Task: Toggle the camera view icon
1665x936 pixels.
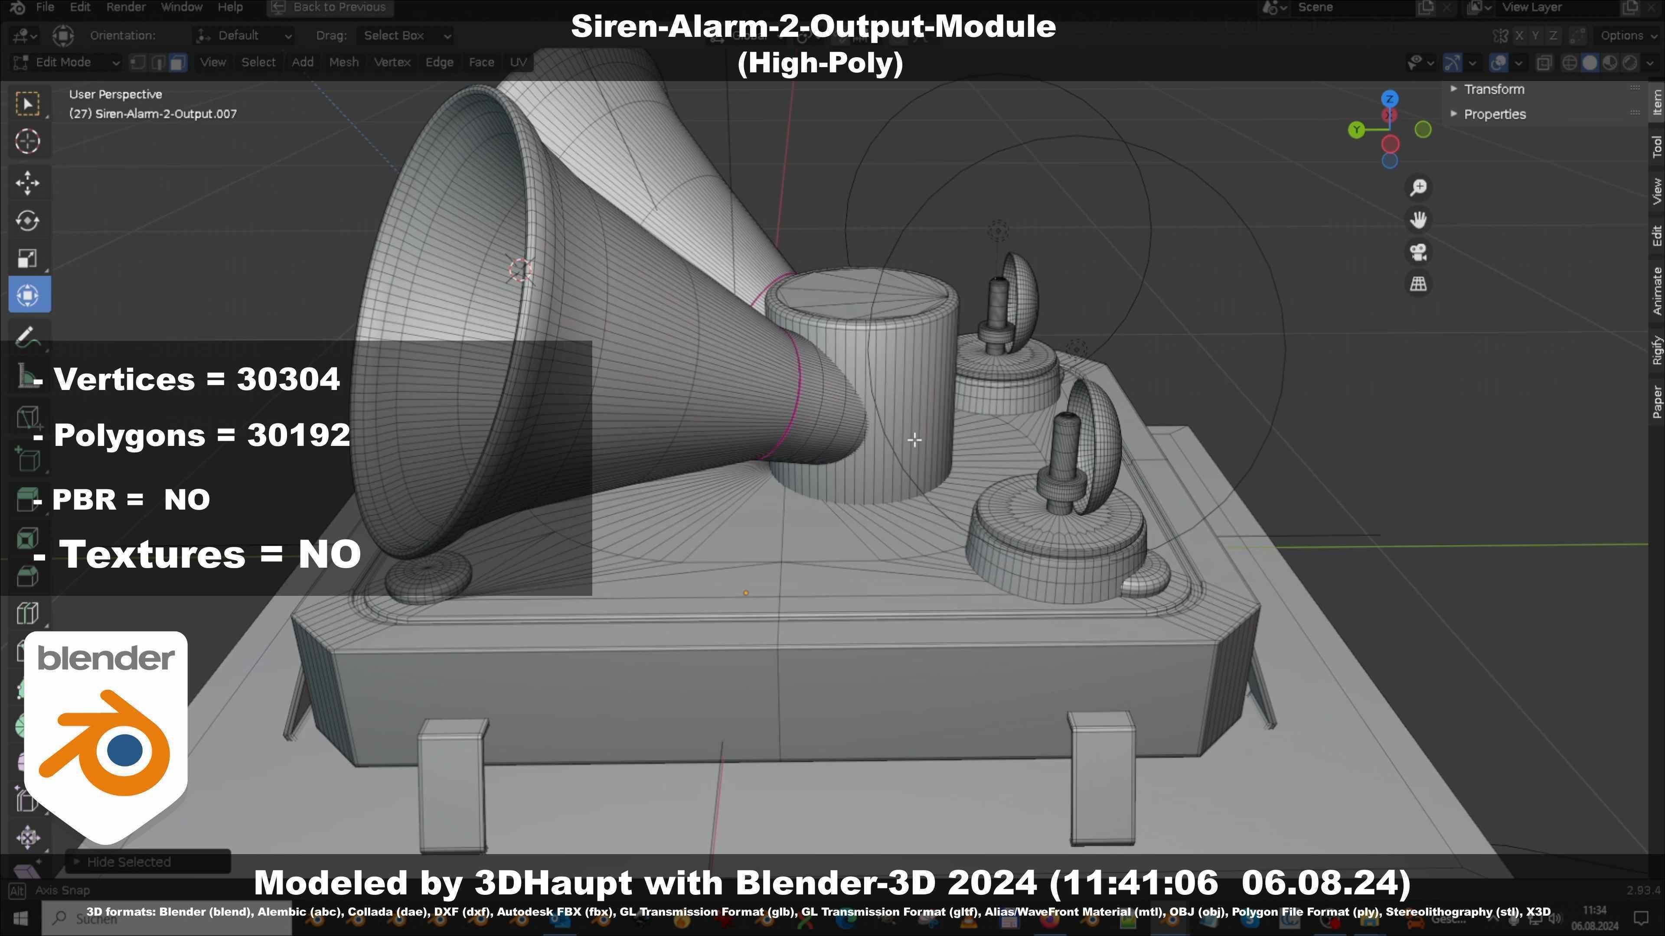Action: click(1419, 252)
